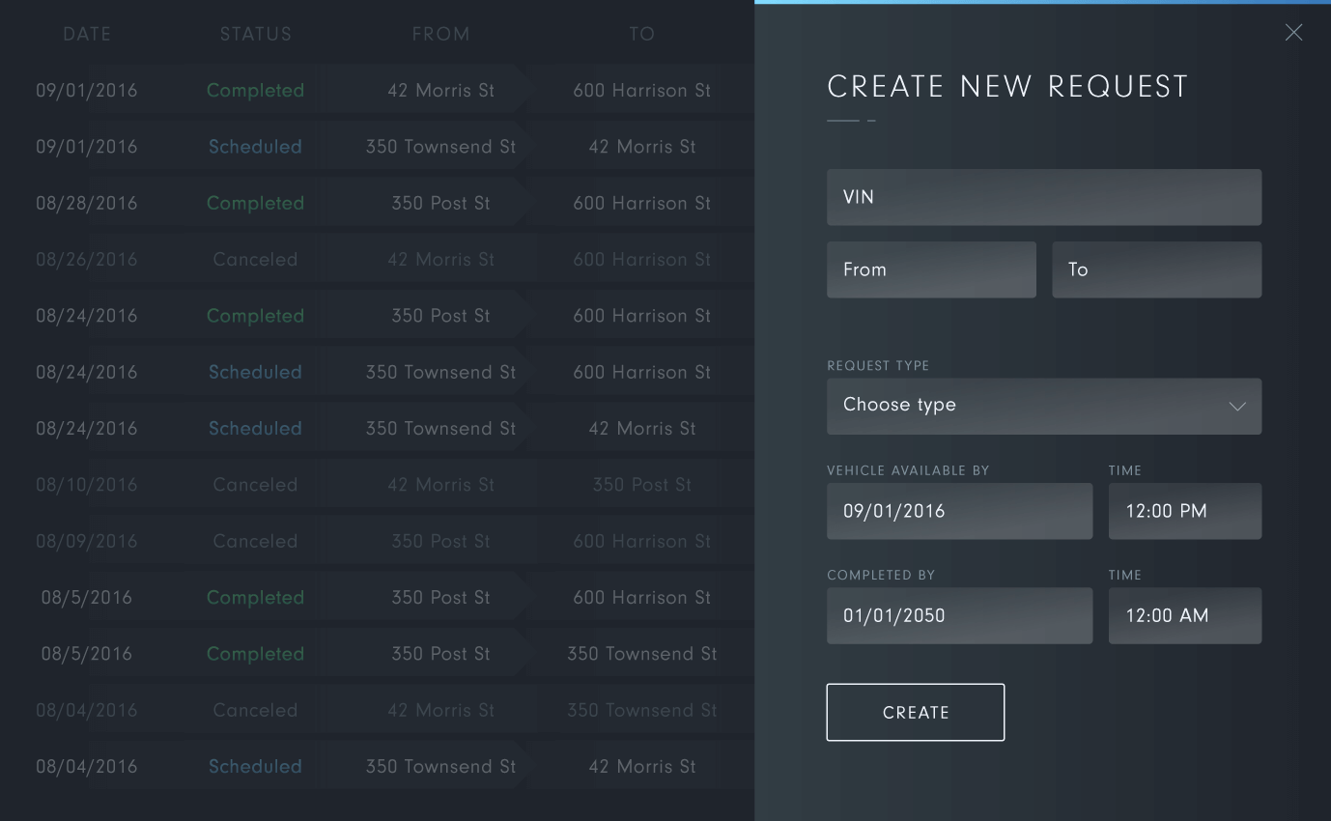Screen dimensions: 1331x821
Task: Click the TO column header
Action: (642, 34)
